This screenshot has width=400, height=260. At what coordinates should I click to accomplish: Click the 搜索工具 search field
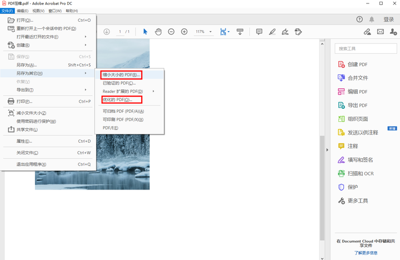click(x=366, y=48)
